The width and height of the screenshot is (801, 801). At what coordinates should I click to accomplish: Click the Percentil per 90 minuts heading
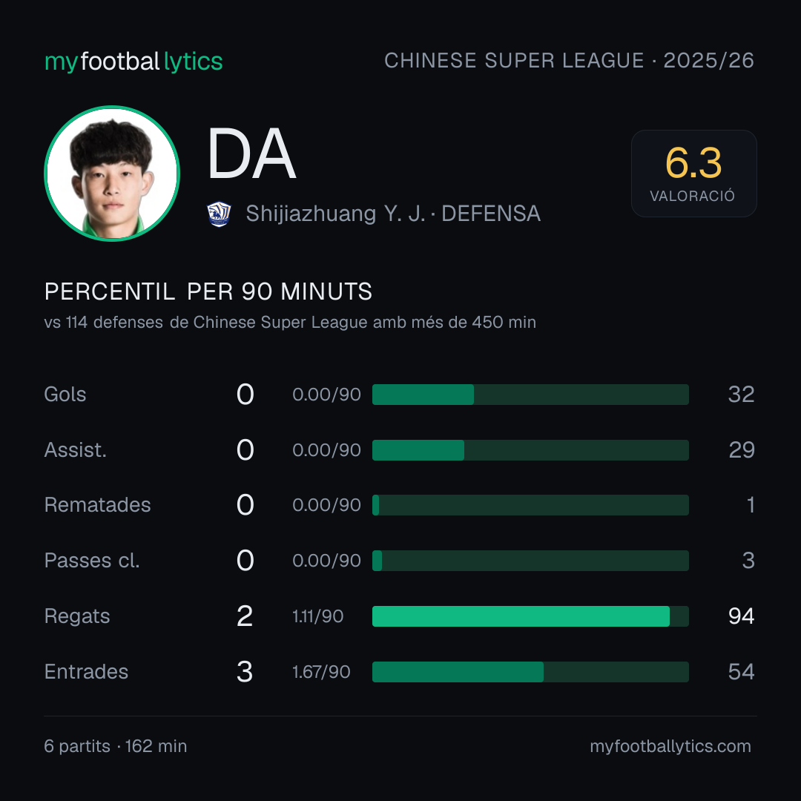point(208,291)
